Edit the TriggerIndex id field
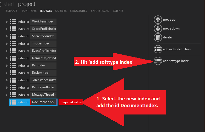This screenshot has width=205, height=132. coord(43,43)
